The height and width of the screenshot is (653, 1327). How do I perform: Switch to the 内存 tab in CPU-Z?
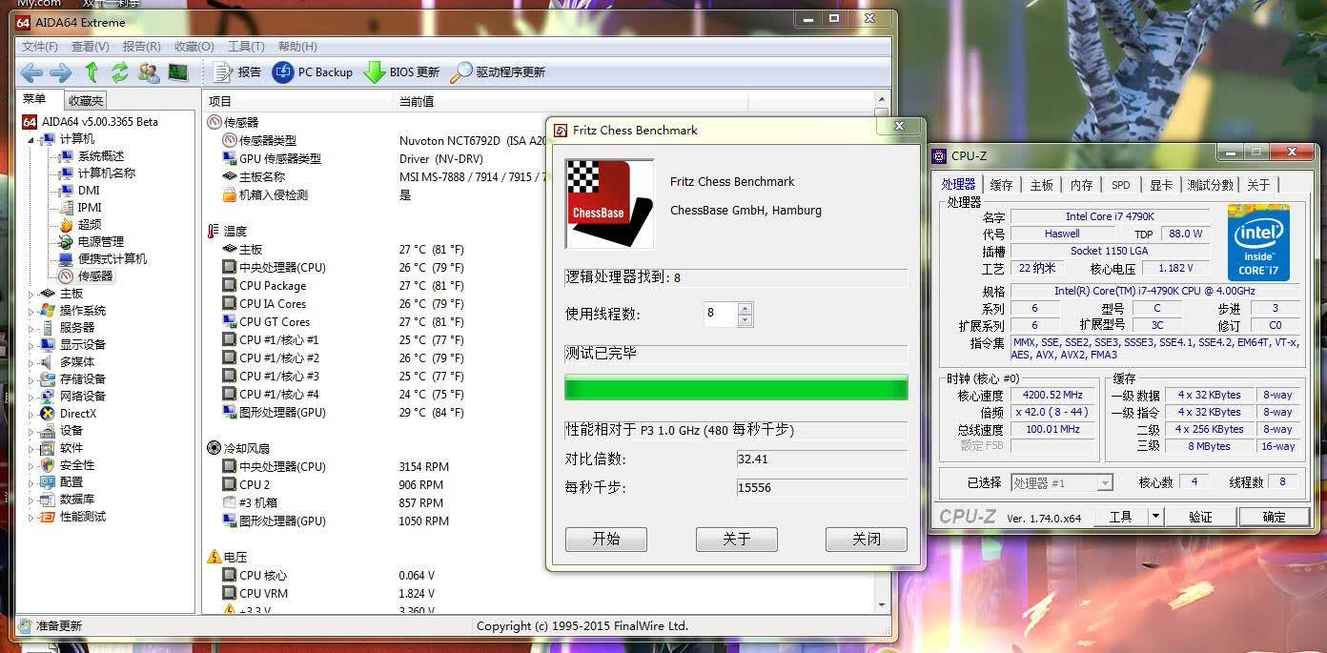pos(1081,185)
